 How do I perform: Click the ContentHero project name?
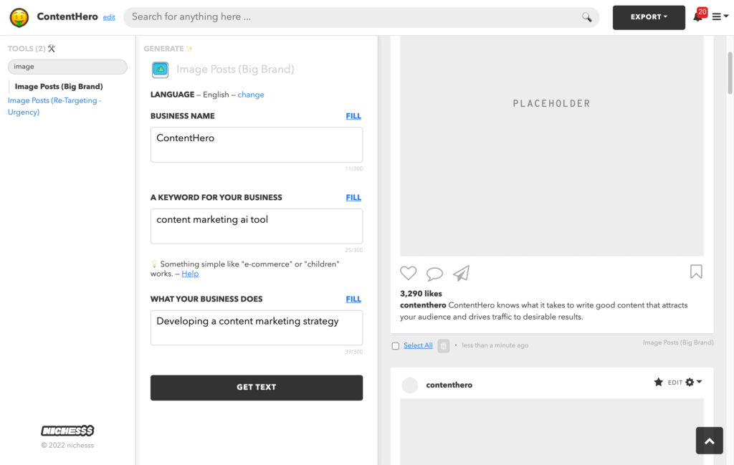[67, 17]
